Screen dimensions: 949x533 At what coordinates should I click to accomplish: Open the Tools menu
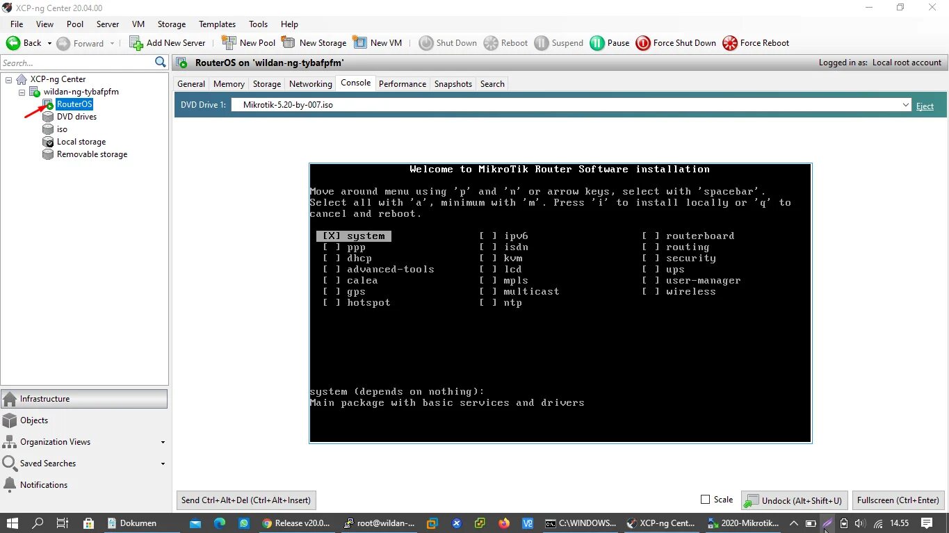[x=258, y=24]
